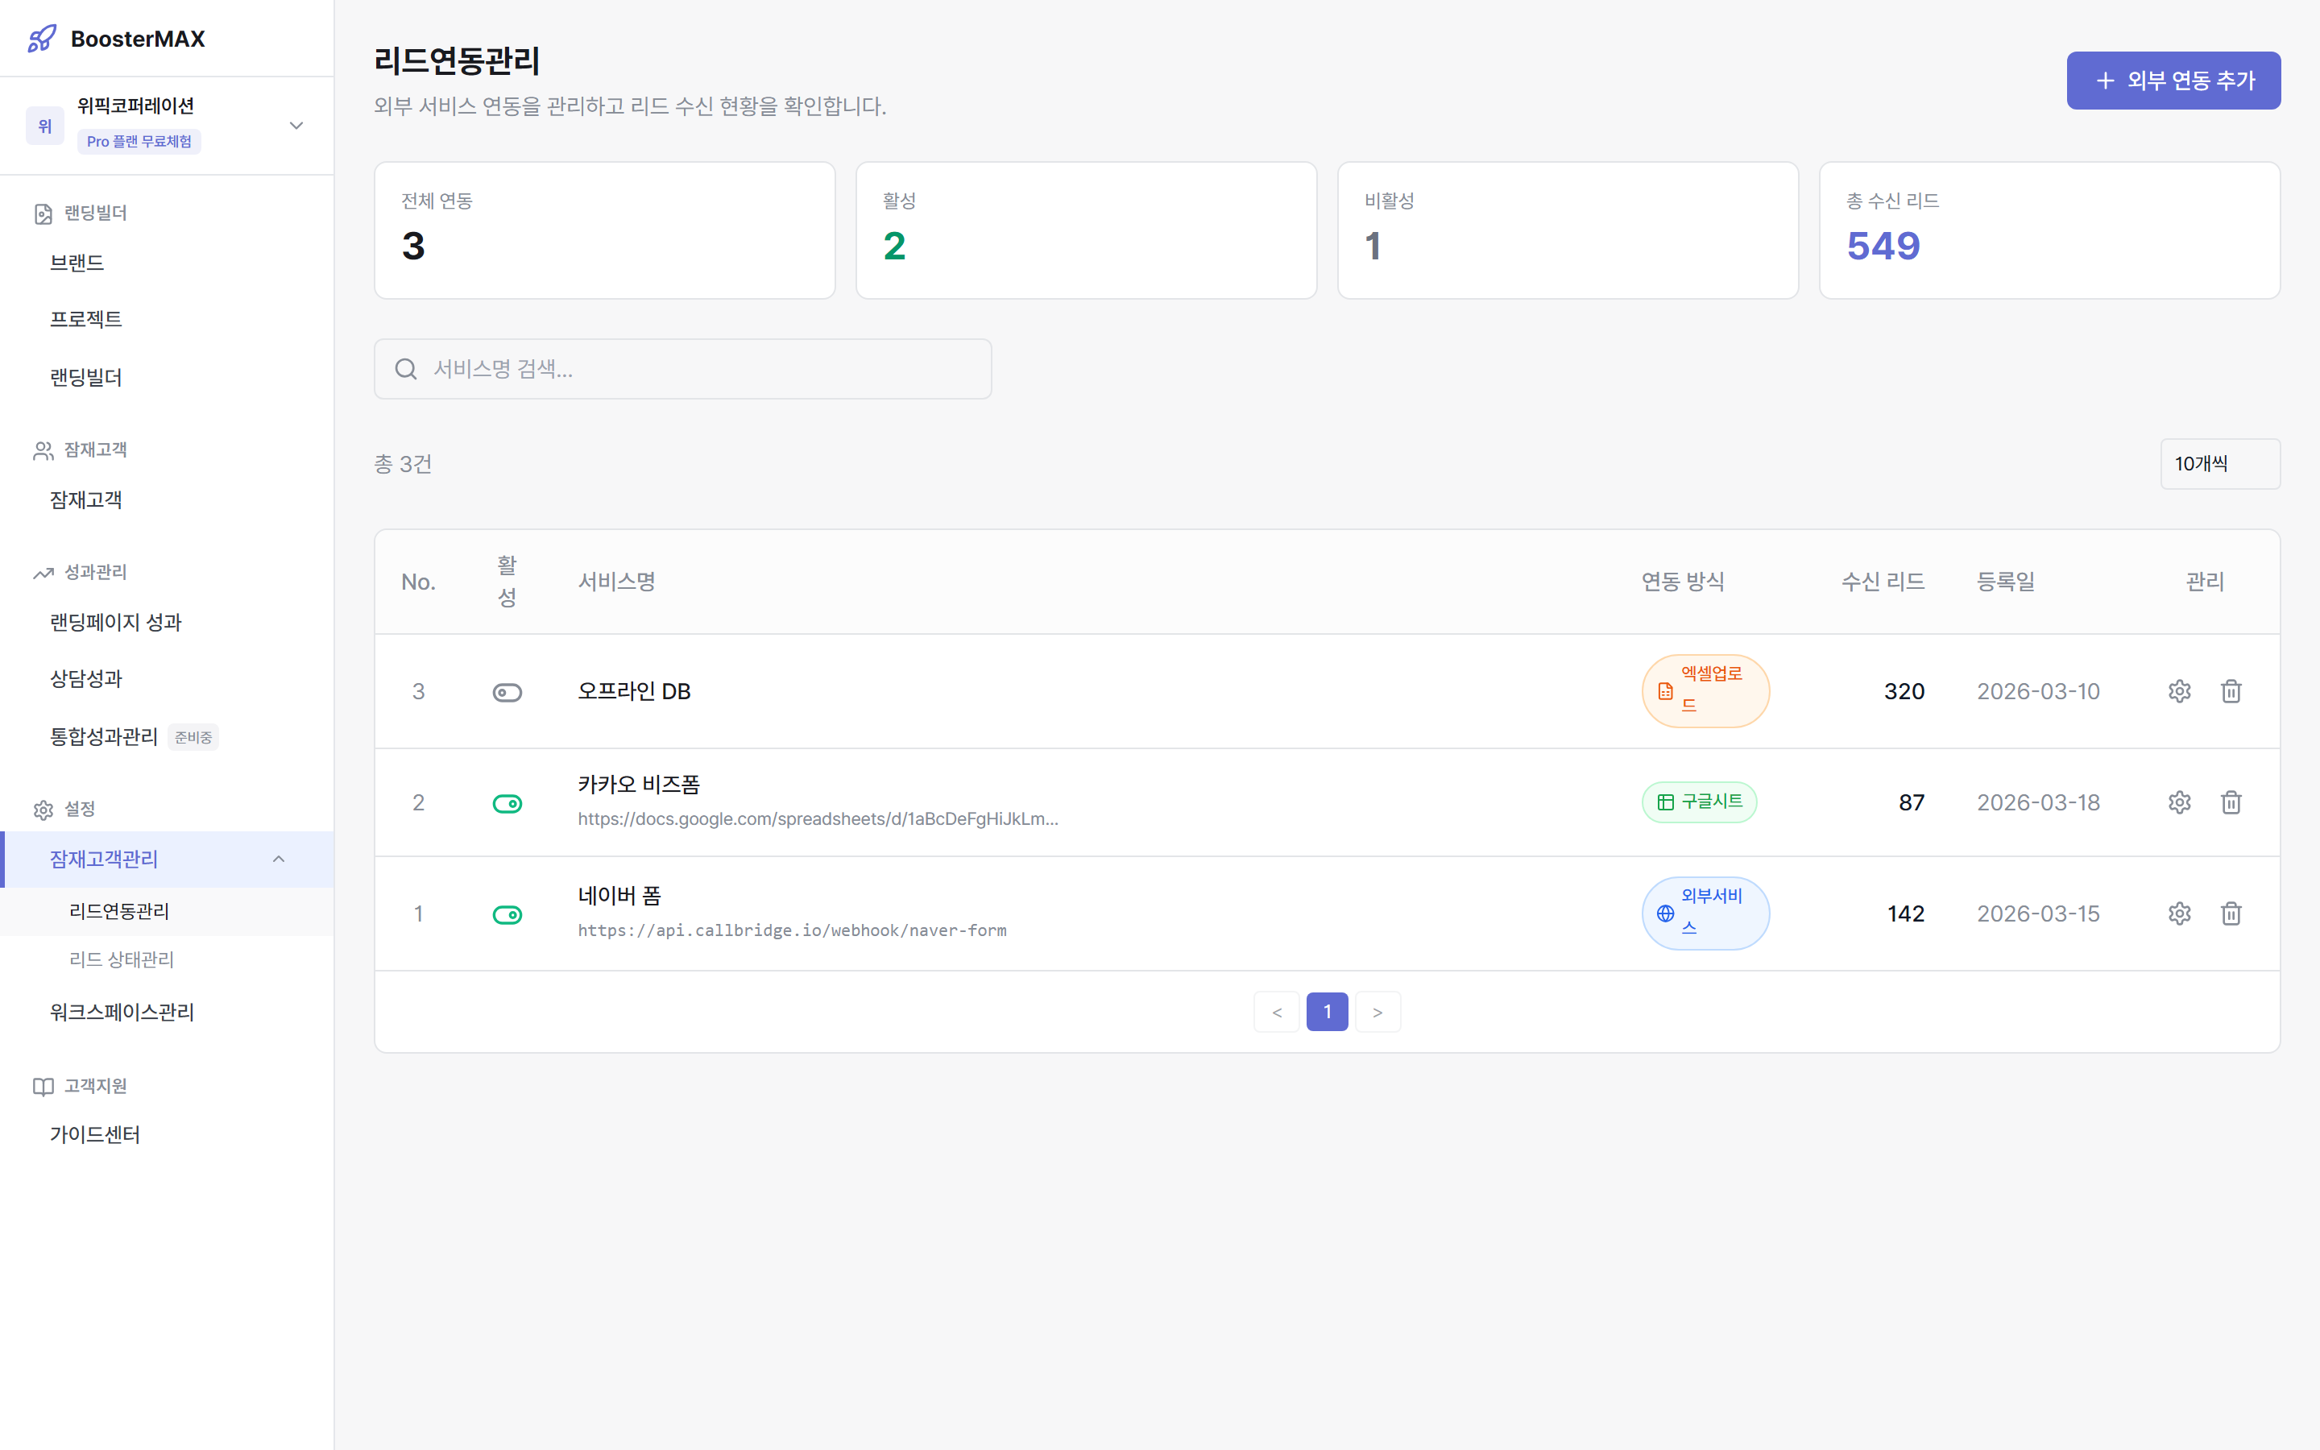Click the Pro 플랜 무료체험 badge
This screenshot has height=1450, width=2320.
coord(139,142)
